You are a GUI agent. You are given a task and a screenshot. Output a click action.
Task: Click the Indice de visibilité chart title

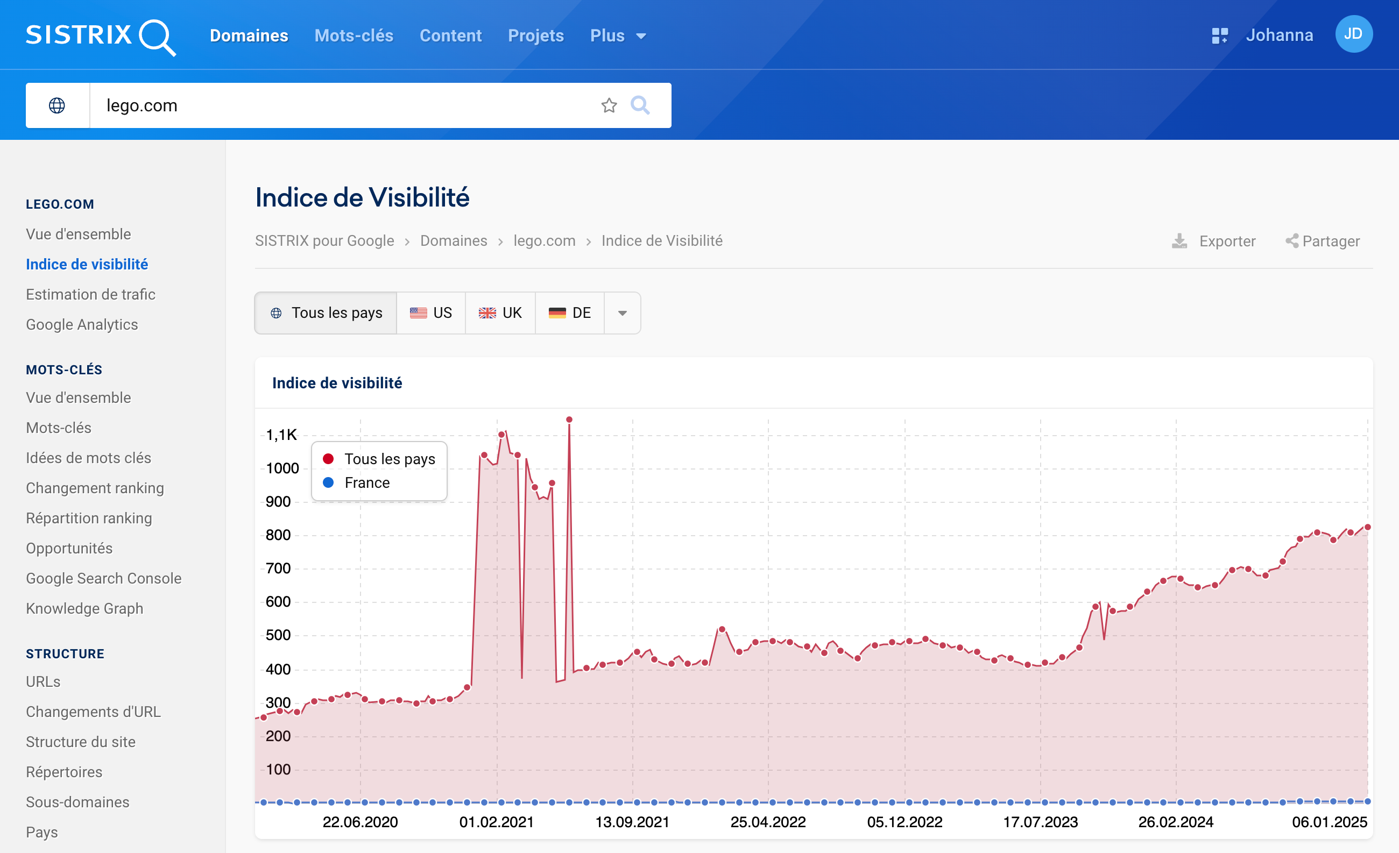337,383
